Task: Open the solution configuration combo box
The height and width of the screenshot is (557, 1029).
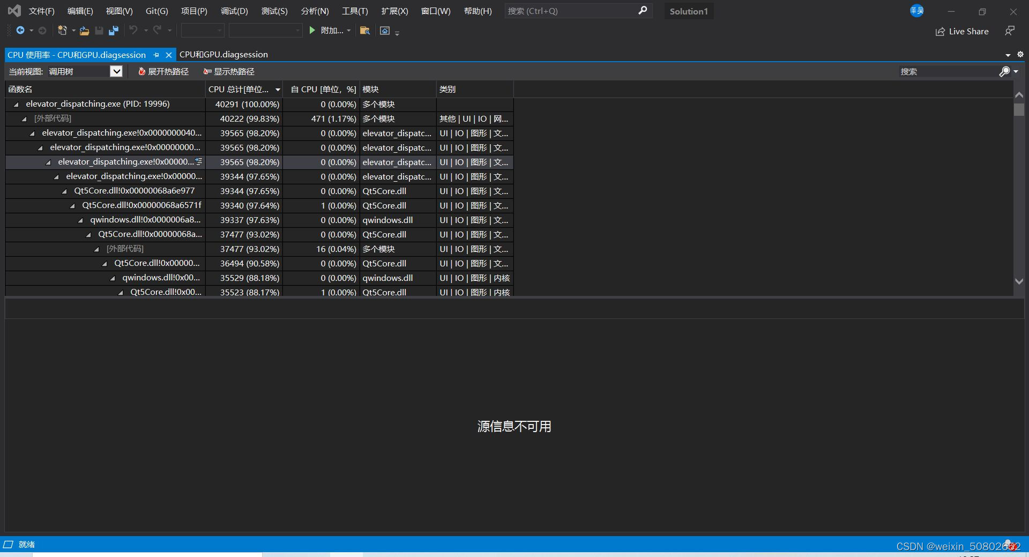Action: [x=203, y=31]
